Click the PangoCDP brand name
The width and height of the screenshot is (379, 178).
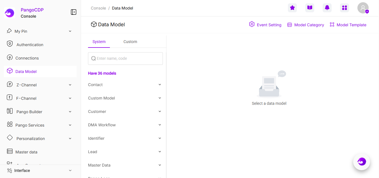pyautogui.click(x=32, y=10)
